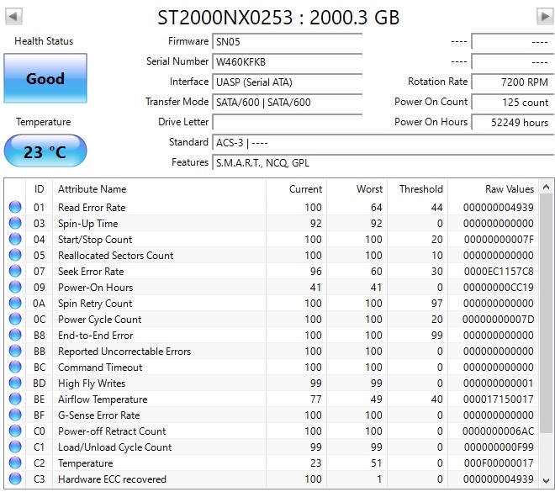Image resolution: width=555 pixels, height=492 pixels.
Task: Click the status orb for Power-On Hours row
Action: pos(15,288)
